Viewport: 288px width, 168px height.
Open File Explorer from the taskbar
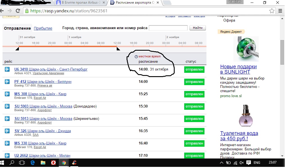click(x=43, y=163)
